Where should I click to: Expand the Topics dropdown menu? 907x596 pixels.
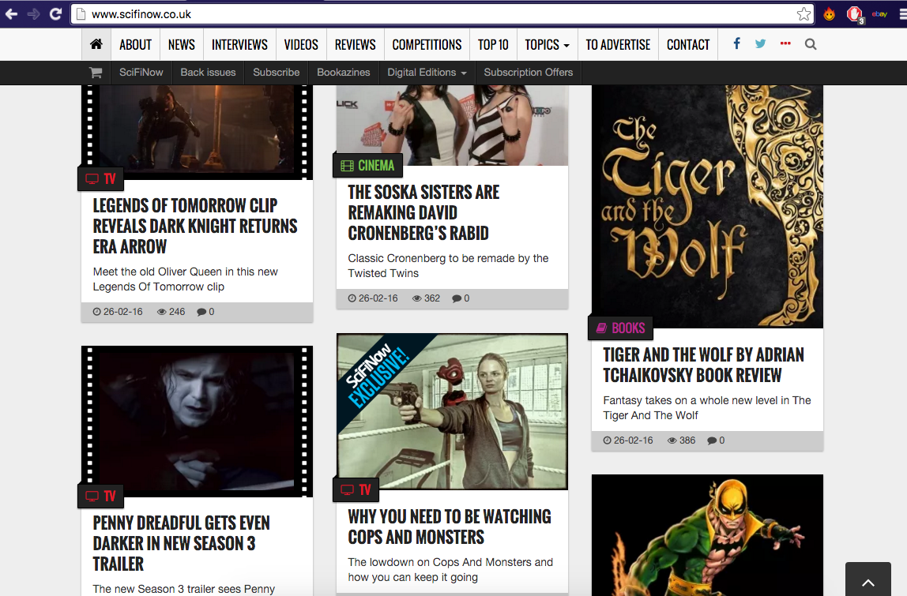tap(547, 45)
